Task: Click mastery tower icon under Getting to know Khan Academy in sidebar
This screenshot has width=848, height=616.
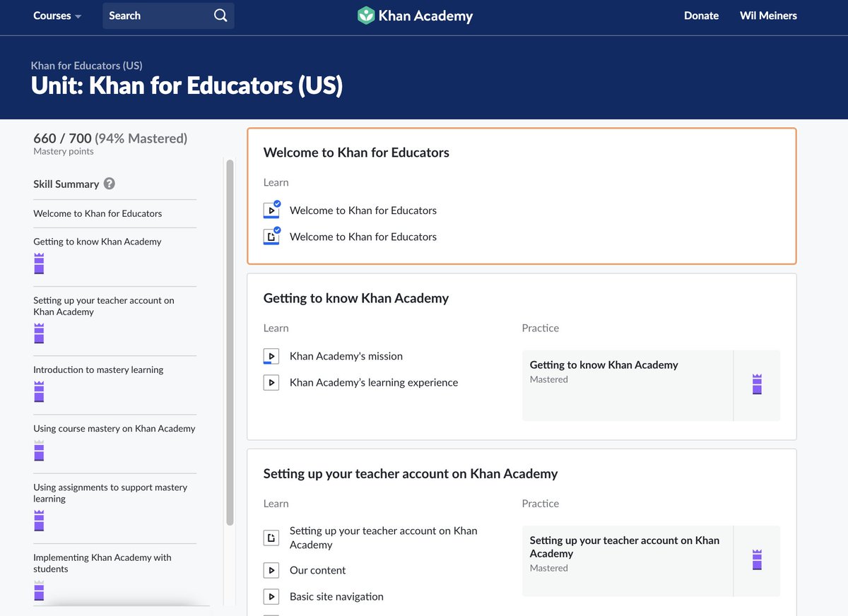Action: point(39,263)
